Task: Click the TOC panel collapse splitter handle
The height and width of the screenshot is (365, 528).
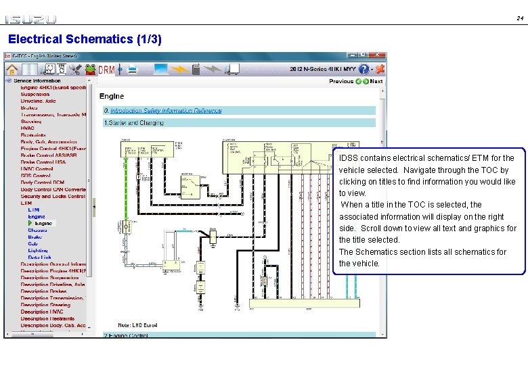Action: (94, 207)
